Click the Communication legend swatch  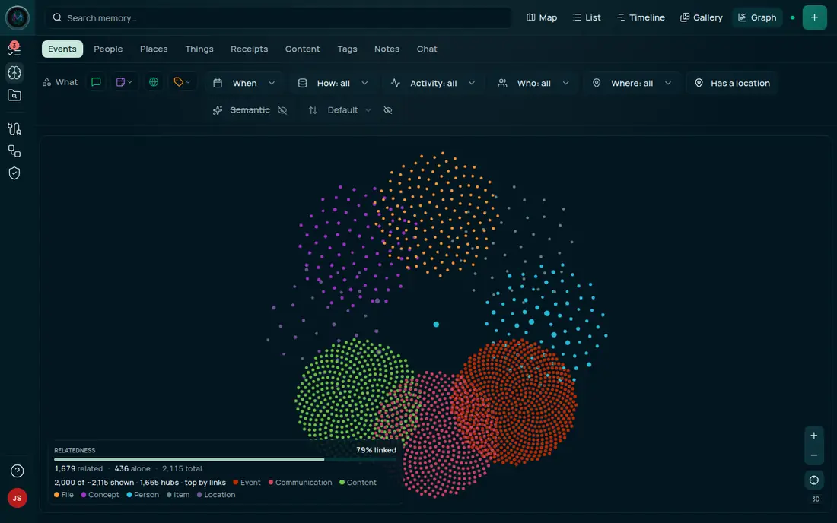[x=271, y=483]
